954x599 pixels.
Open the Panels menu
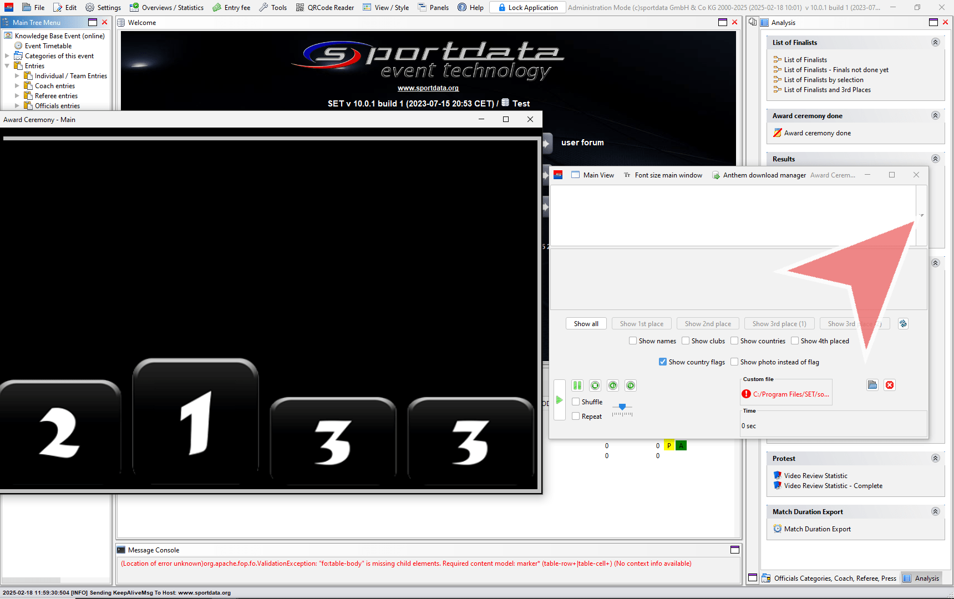point(433,8)
